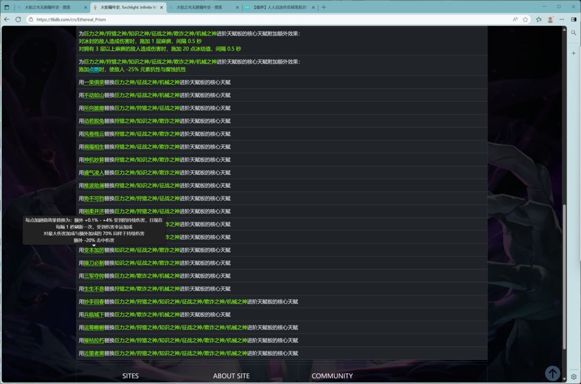Screen dimensions: 581x384
Task: Open the 推波助澜 talent link
Action: (94, 186)
